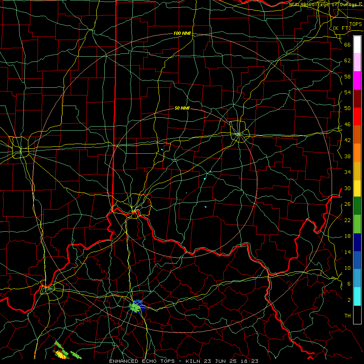Click legend value "46"
364x364 pixels.
[x=347, y=125]
